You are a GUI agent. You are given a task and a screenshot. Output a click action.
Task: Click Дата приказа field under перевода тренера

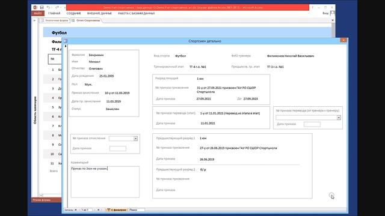[x=312, y=124]
